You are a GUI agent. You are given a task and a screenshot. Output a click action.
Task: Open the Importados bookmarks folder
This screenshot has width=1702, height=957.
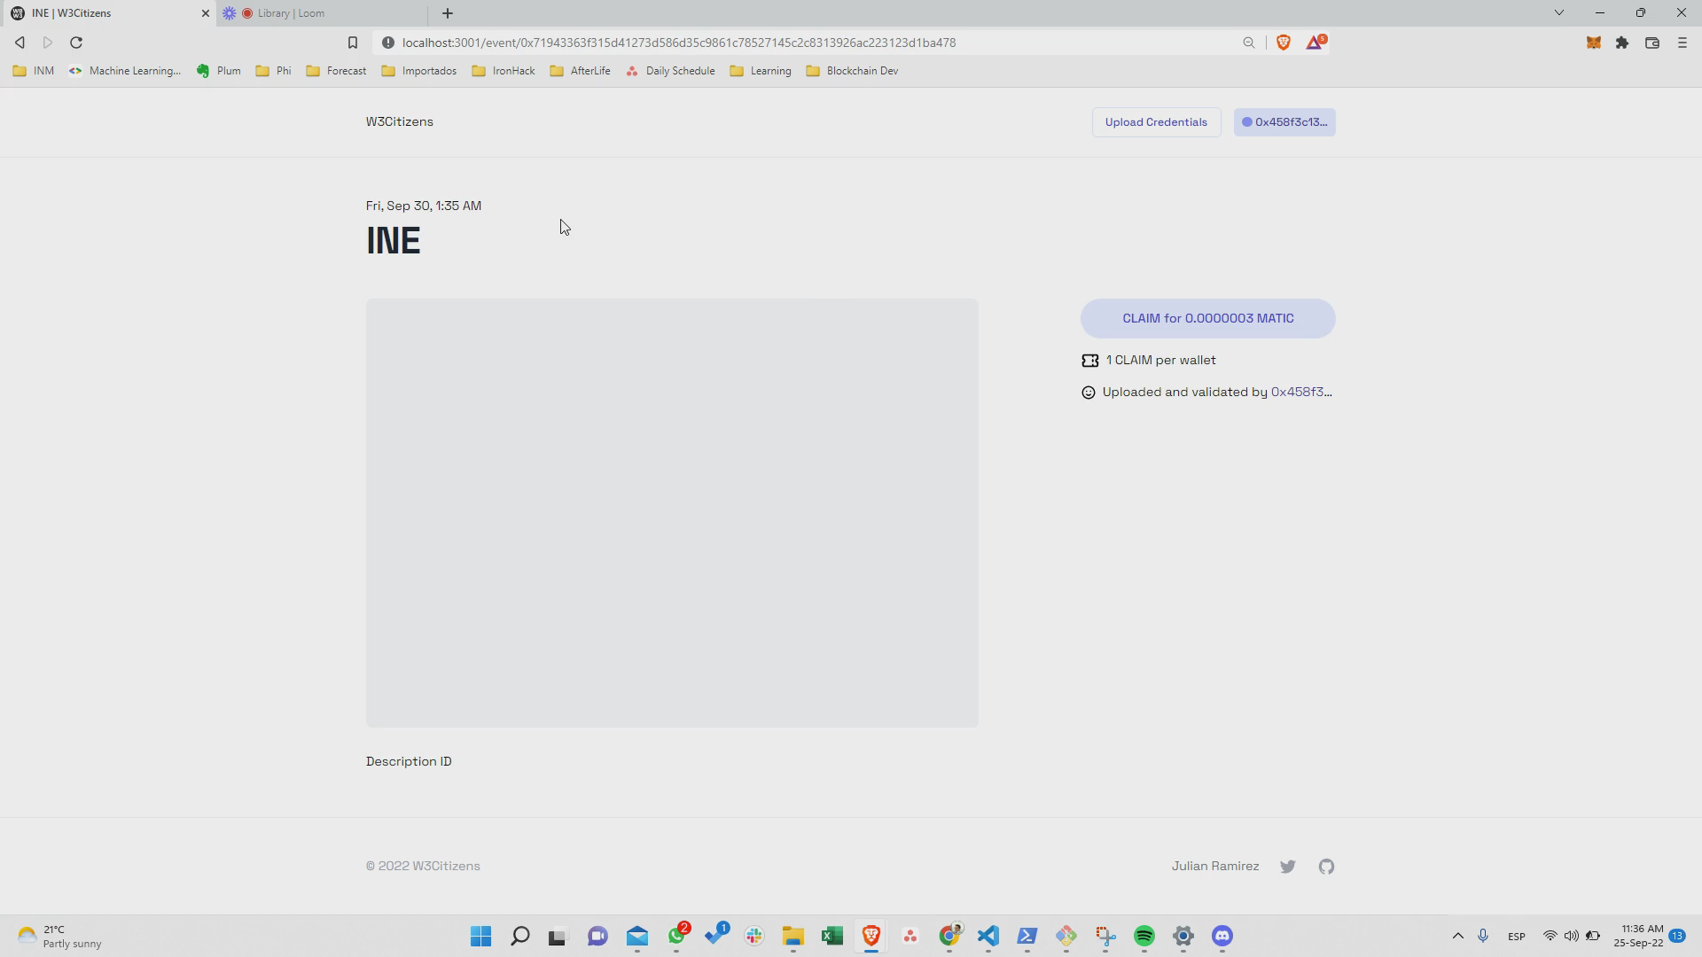coord(419,71)
